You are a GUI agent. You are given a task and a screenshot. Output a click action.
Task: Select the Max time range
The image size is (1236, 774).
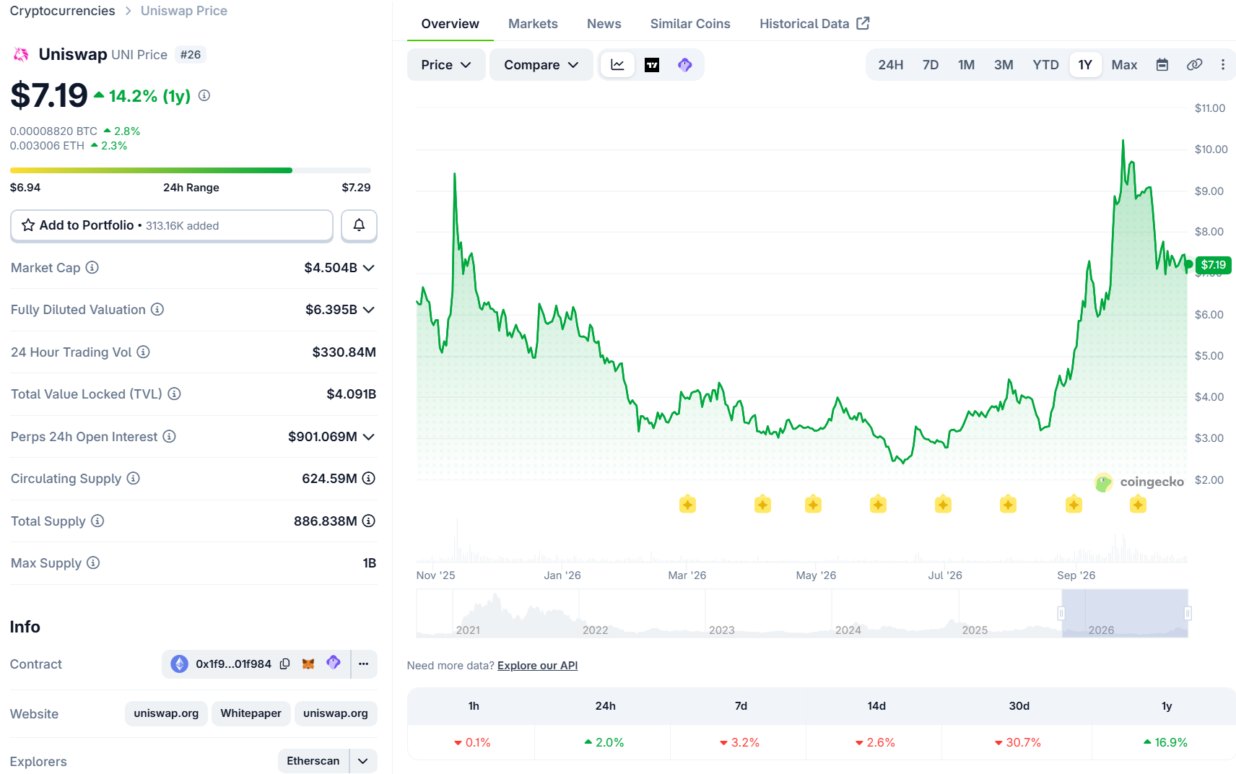click(x=1124, y=65)
